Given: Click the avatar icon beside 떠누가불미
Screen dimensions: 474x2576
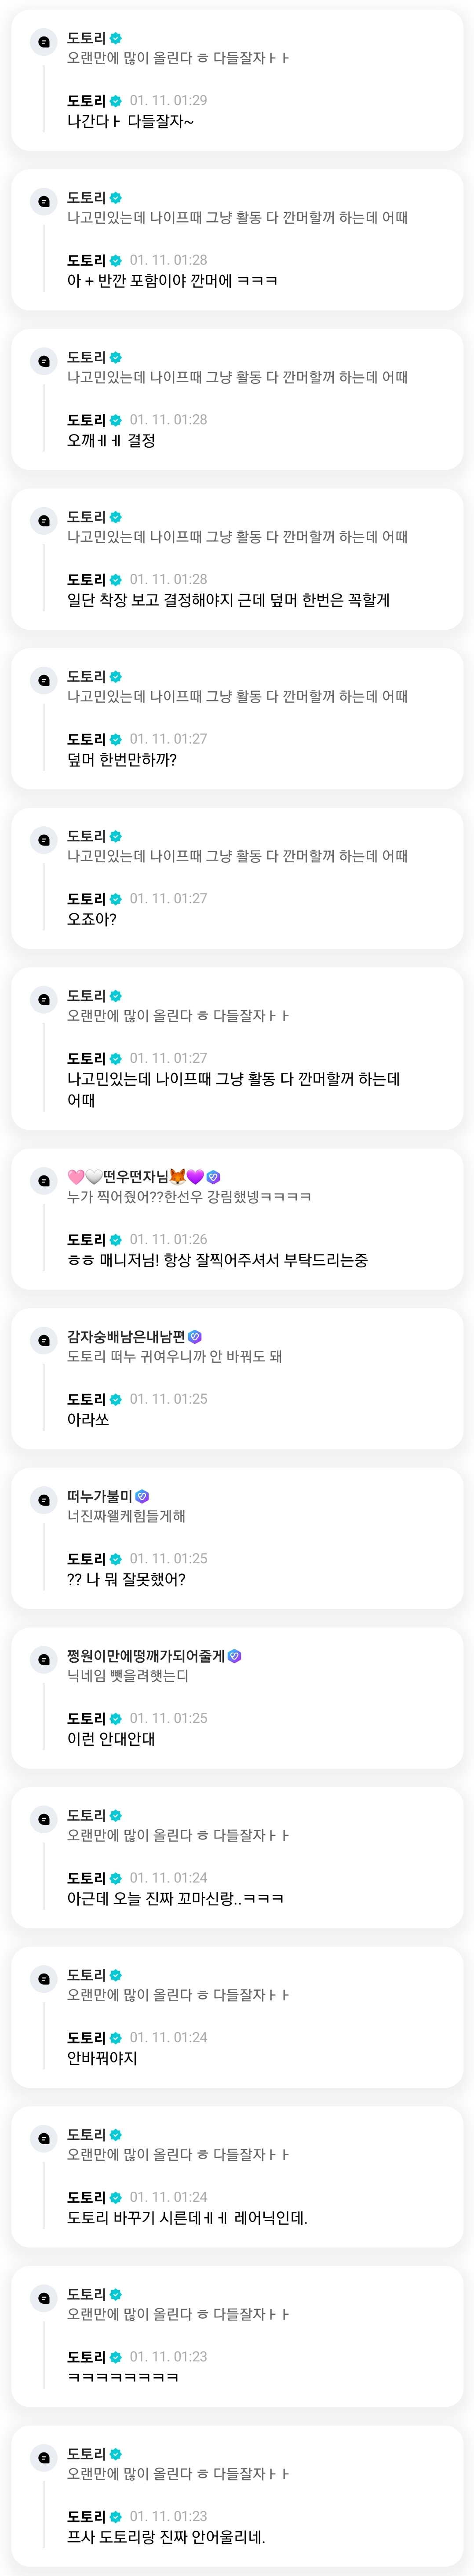Looking at the screenshot, I should (x=44, y=1500).
